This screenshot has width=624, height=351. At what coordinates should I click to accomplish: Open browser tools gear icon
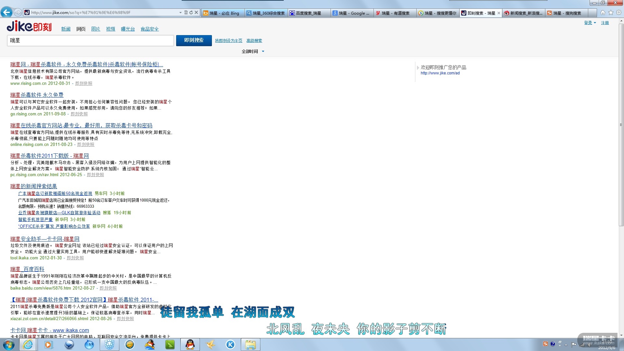pos(619,13)
